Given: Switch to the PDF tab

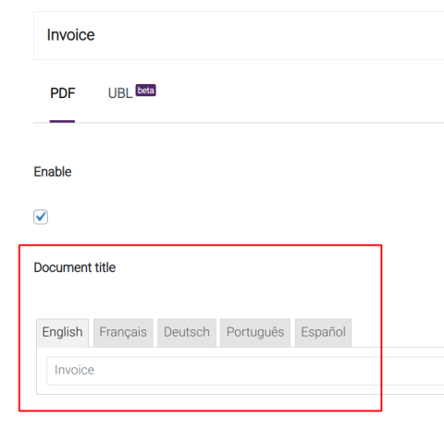Looking at the screenshot, I should pos(63,93).
